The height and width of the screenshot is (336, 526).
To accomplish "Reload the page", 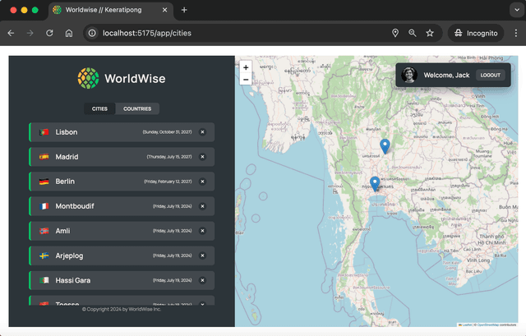I will click(x=50, y=33).
